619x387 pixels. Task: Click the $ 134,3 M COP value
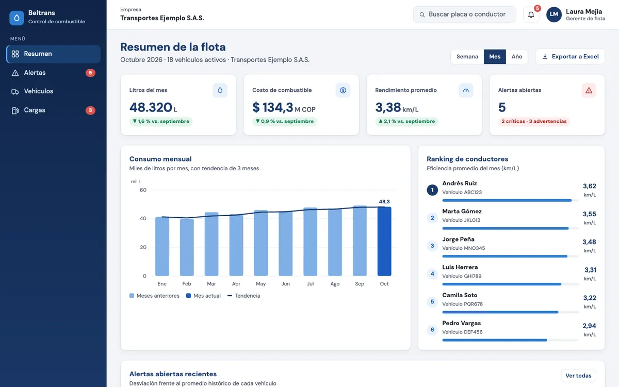tap(284, 107)
